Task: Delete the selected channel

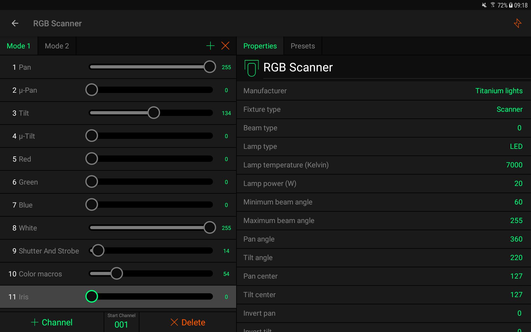Action: pos(188,322)
